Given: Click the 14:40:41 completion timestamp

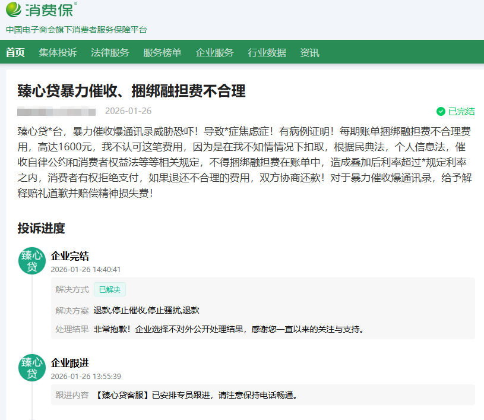Looking at the screenshot, I should [x=86, y=269].
